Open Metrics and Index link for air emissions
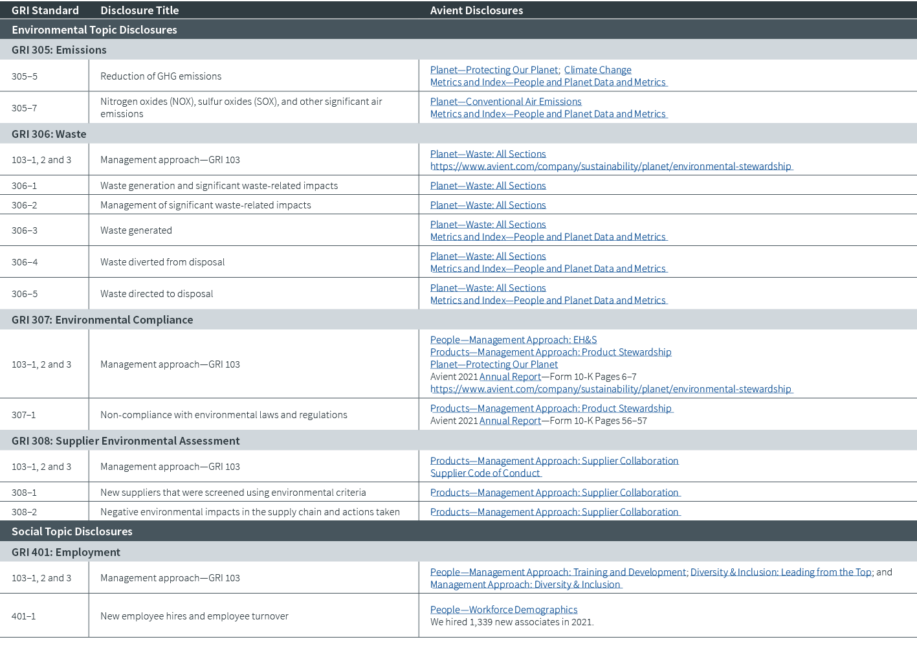Viewport: 917px width, 657px height. pyautogui.click(x=547, y=113)
